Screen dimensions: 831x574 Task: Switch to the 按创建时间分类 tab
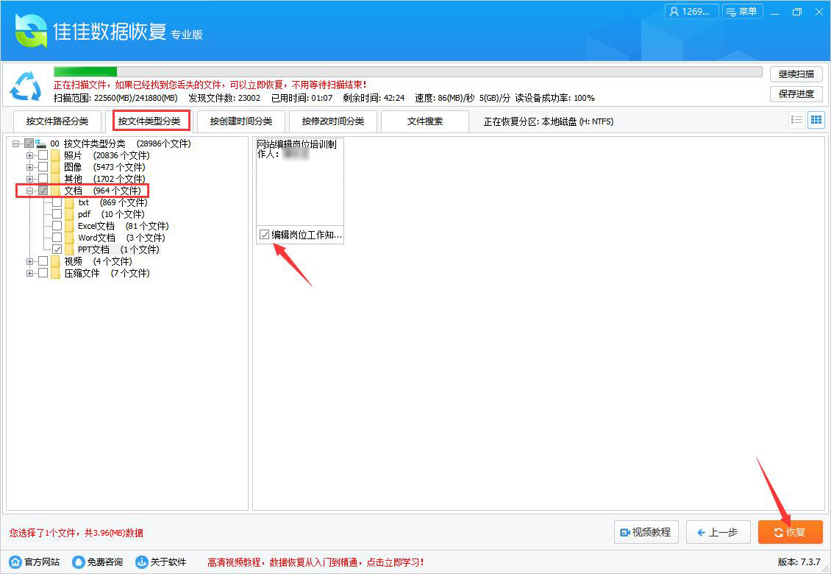[242, 121]
